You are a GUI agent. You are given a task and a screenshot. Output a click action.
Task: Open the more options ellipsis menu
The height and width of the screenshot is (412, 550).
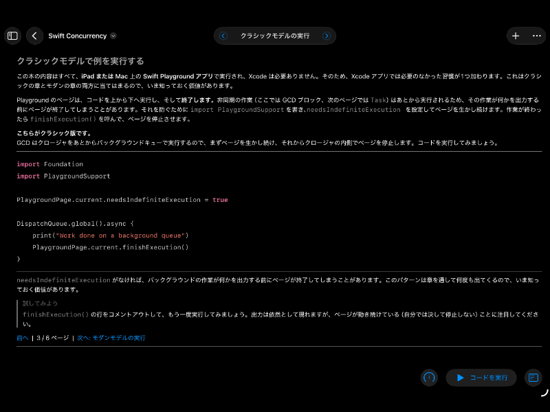click(537, 36)
